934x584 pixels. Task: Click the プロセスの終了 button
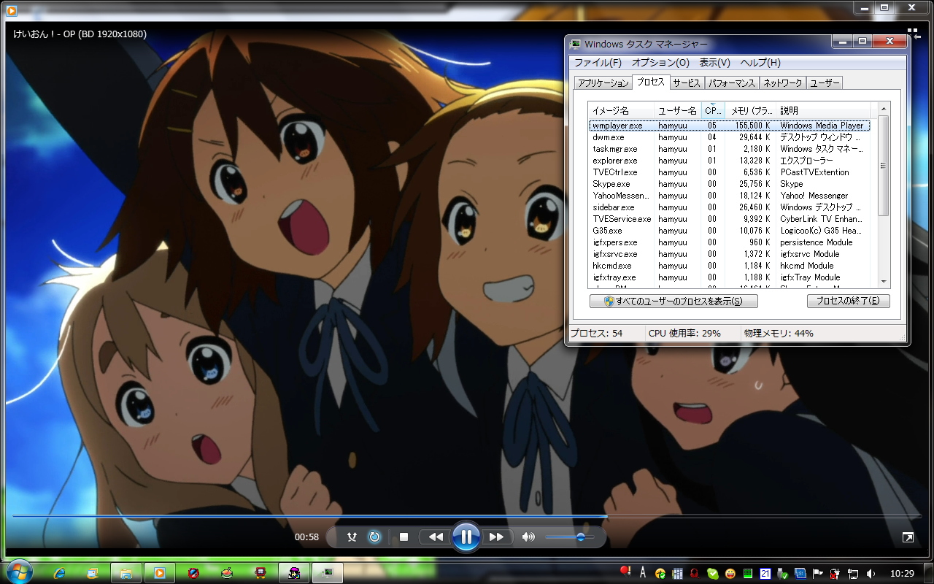click(848, 301)
